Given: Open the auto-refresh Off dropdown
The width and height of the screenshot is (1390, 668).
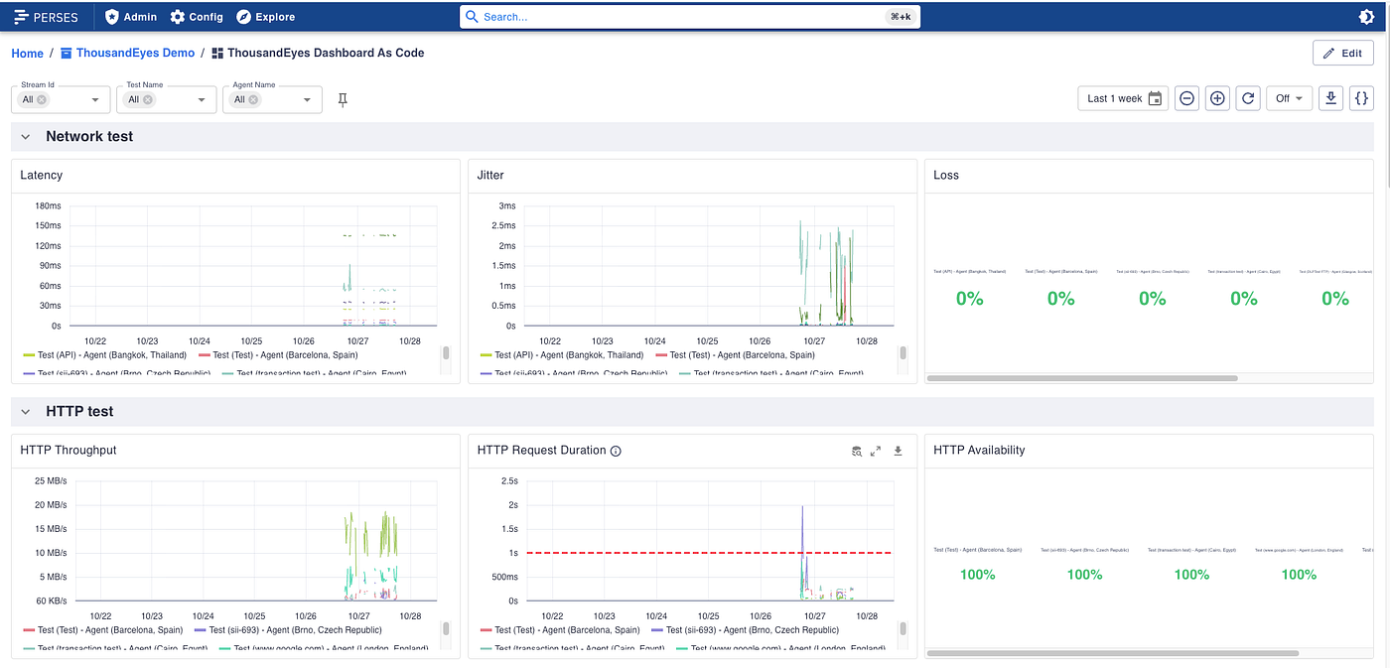Looking at the screenshot, I should click(1289, 98).
